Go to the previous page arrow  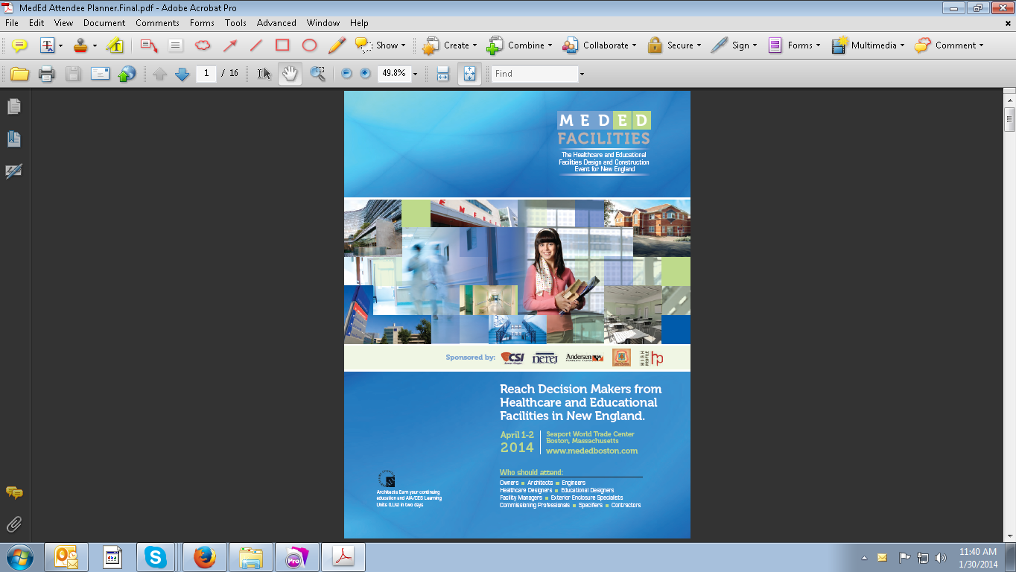[159, 74]
